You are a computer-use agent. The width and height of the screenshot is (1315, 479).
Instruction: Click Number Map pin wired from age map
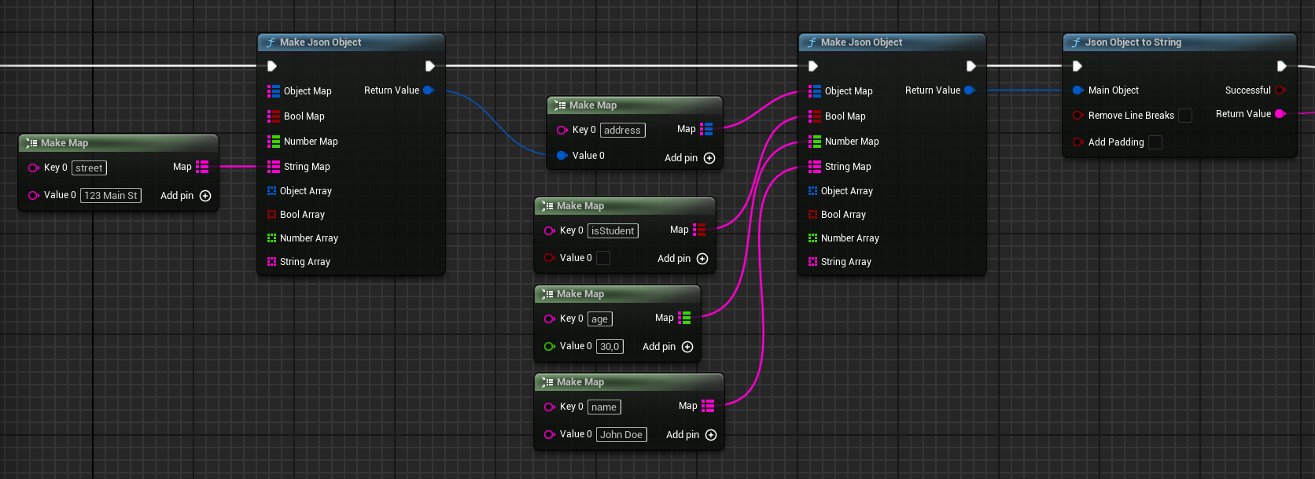815,142
